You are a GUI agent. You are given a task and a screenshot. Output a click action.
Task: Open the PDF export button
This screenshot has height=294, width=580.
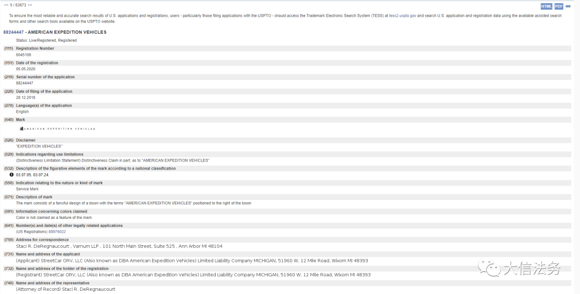tap(559, 6)
